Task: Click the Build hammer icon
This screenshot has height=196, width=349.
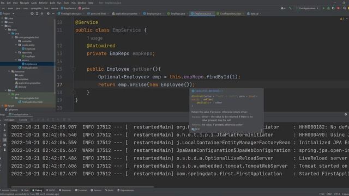Action: click(290, 8)
